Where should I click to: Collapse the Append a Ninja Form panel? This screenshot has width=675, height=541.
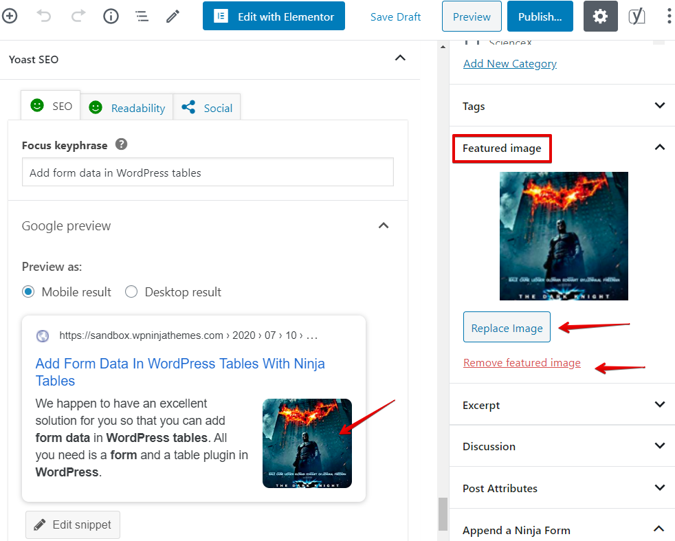pyautogui.click(x=659, y=529)
